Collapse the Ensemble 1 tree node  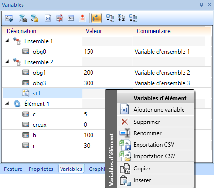click(x=7, y=41)
